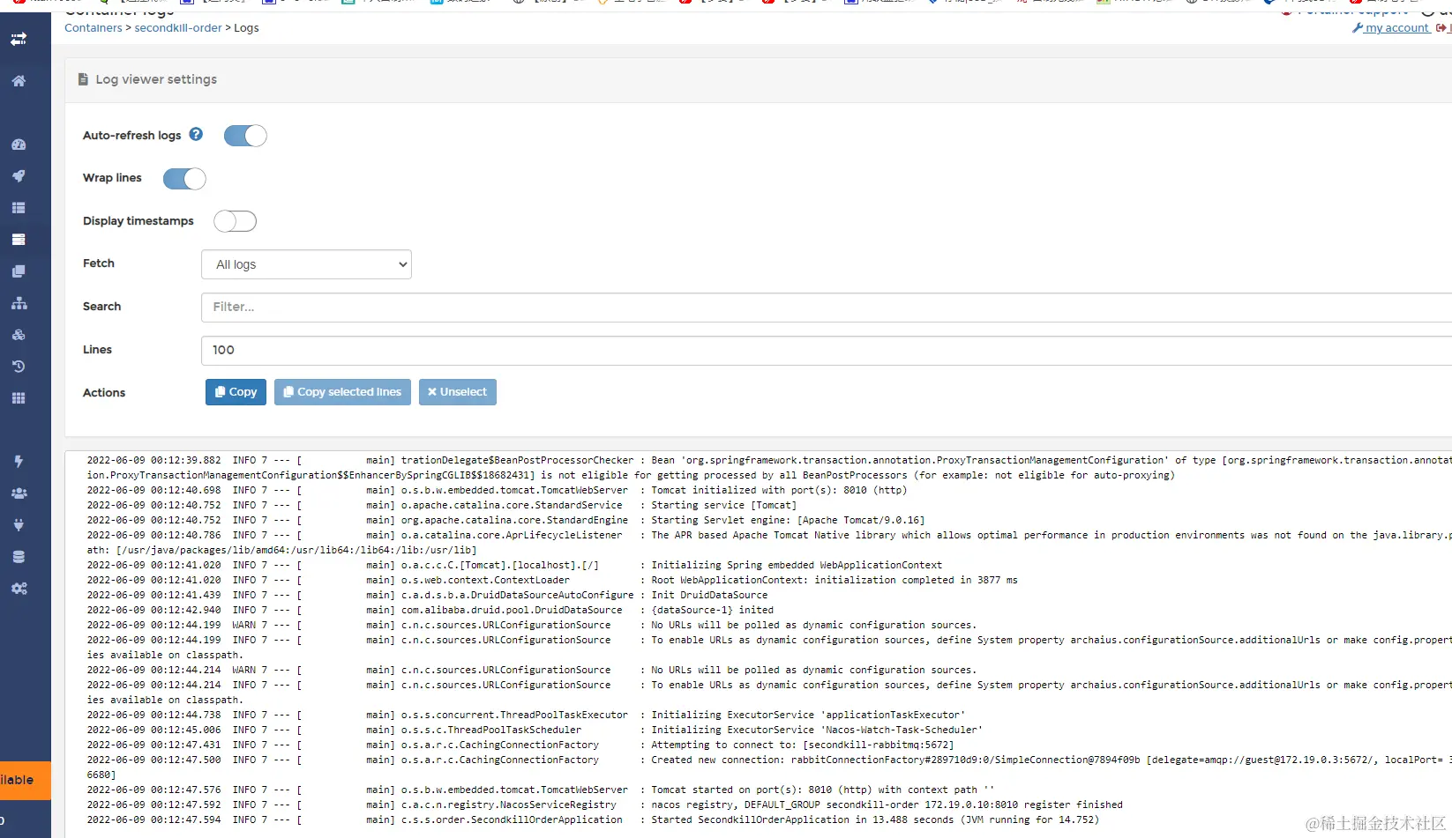
Task: Open Settings gears icon in sidebar
Action: point(19,589)
